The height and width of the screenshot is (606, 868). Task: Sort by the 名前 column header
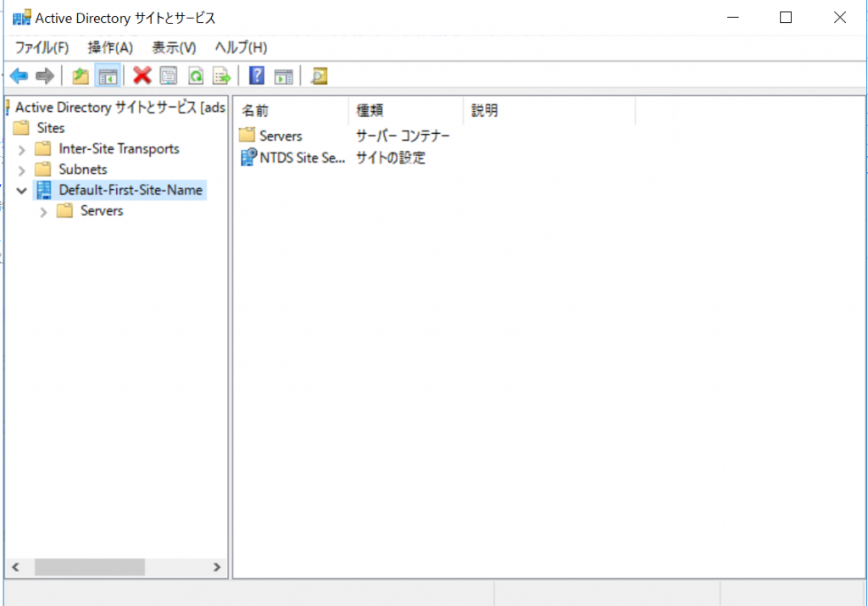[x=292, y=111]
